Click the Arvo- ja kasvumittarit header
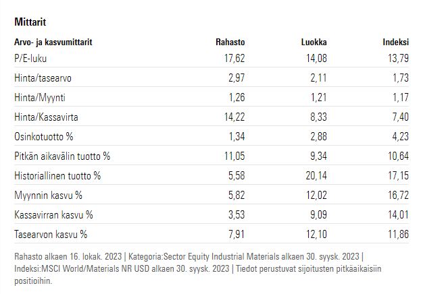The height and width of the screenshot is (294, 421). tap(53, 42)
